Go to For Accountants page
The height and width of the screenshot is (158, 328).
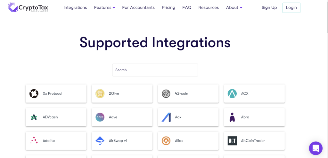pos(138,8)
